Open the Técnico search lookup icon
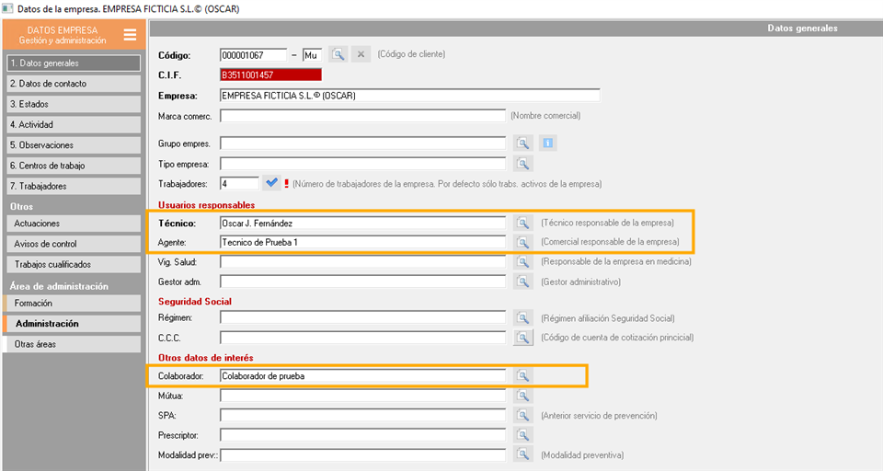Image resolution: width=883 pixels, height=471 pixels. coord(523,223)
